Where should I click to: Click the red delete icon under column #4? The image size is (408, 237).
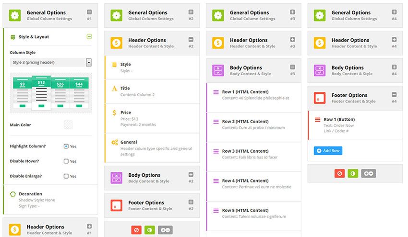tap(339, 173)
